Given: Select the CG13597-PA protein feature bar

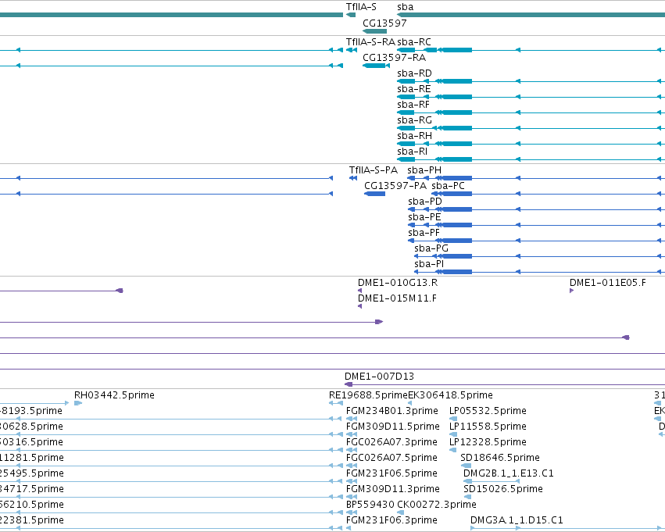Looking at the screenshot, I should pos(375,194).
